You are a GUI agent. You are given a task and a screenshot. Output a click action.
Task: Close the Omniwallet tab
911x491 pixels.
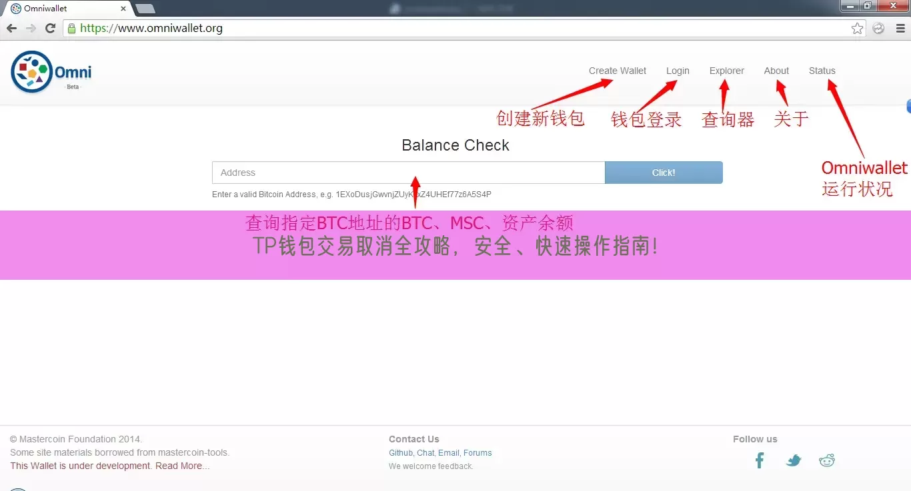click(123, 9)
